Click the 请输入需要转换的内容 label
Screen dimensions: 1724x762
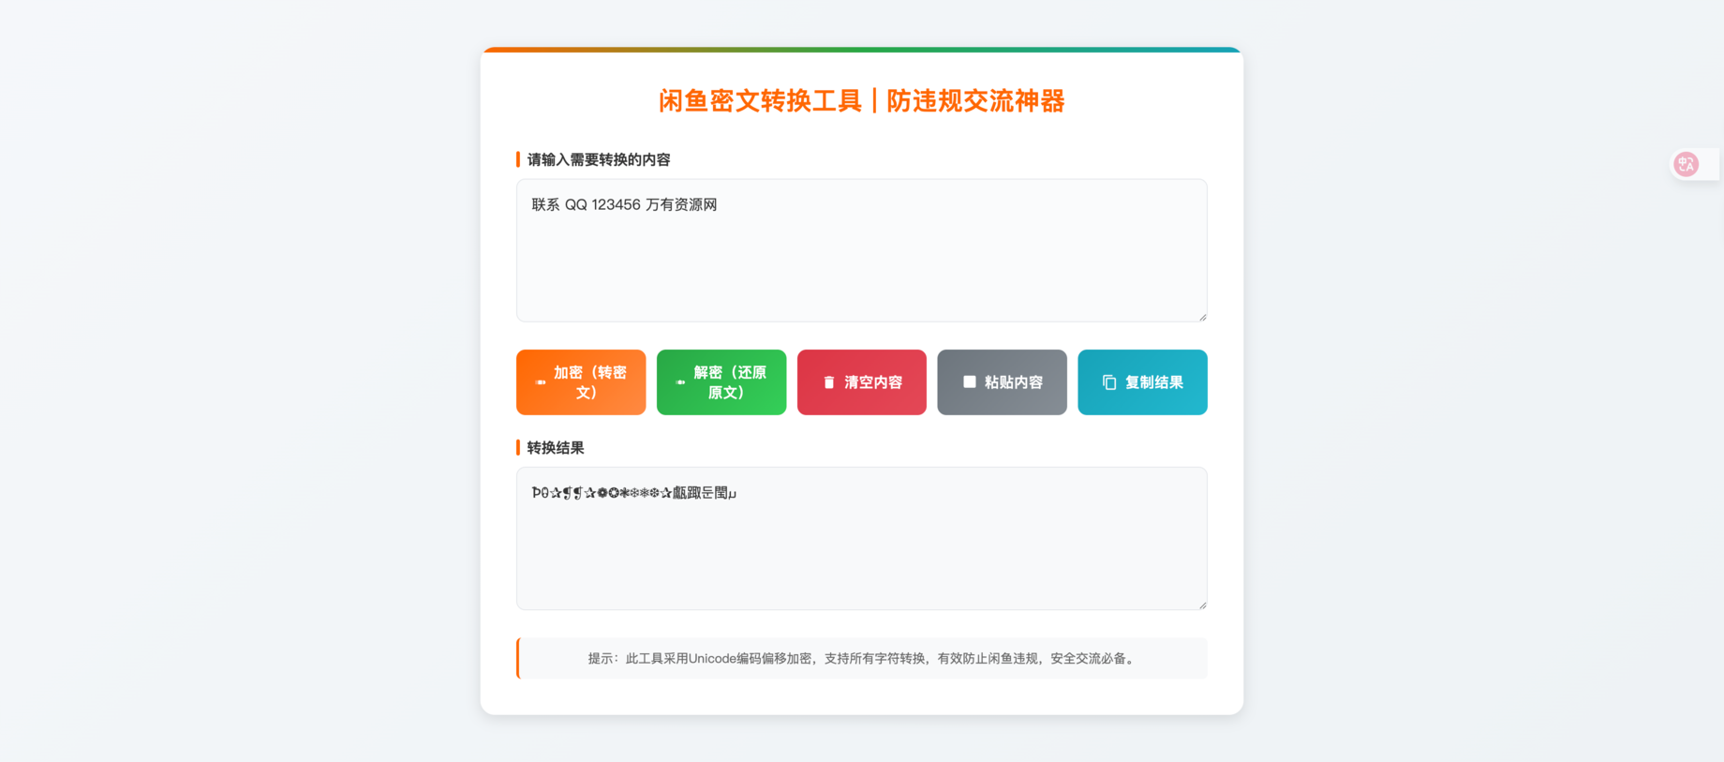(599, 159)
